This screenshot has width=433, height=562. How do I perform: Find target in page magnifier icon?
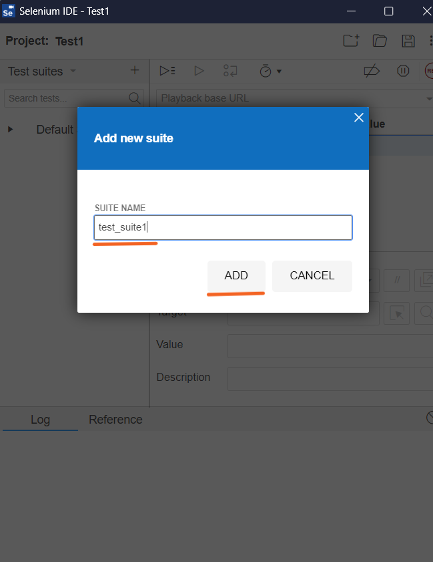(424, 313)
